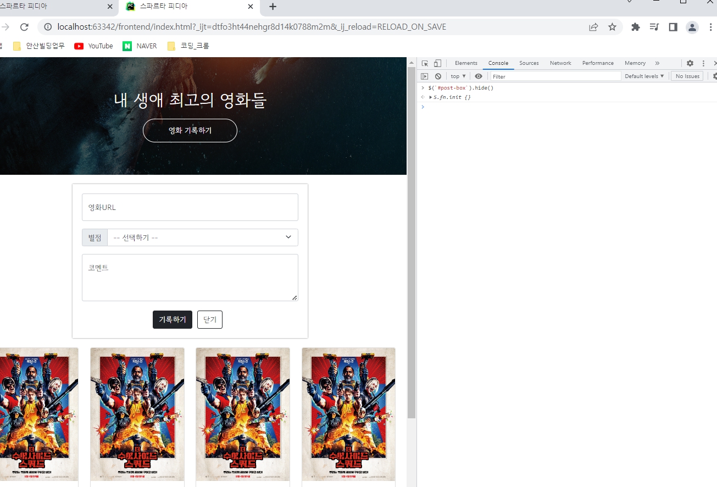Switch to the Performance tab

(x=598, y=63)
